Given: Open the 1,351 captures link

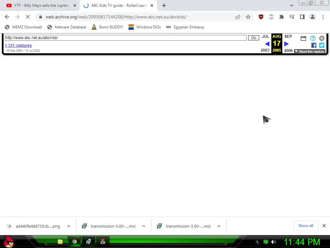Looking at the screenshot, I should [x=18, y=45].
